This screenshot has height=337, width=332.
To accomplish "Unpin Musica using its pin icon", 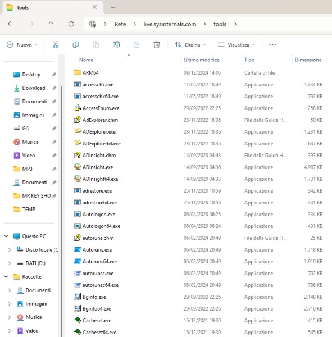I will [54, 142].
